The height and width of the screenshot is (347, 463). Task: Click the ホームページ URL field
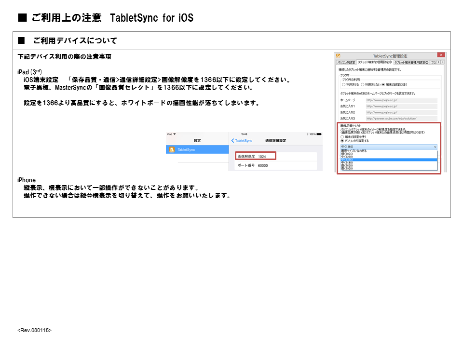tap(401, 100)
